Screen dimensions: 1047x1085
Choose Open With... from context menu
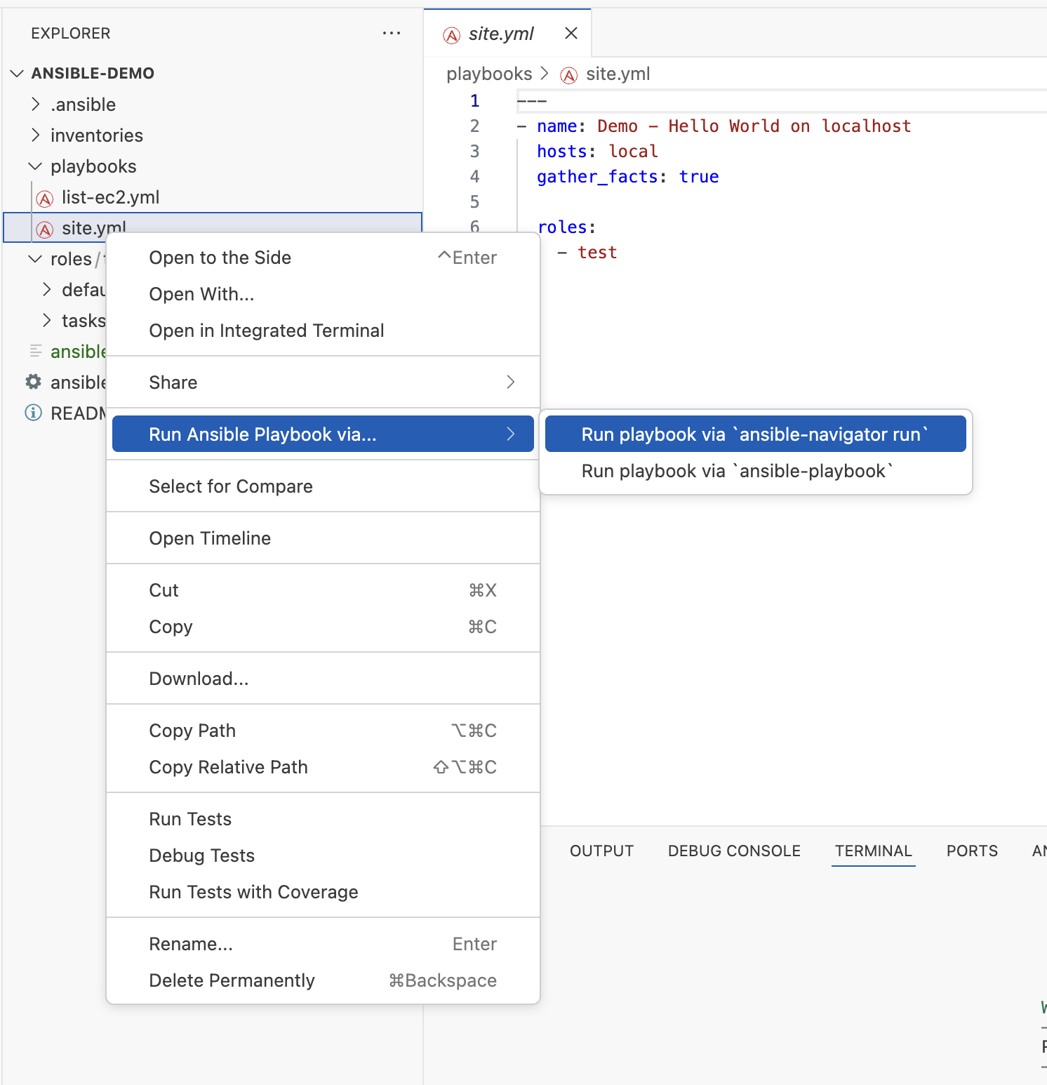(323, 294)
